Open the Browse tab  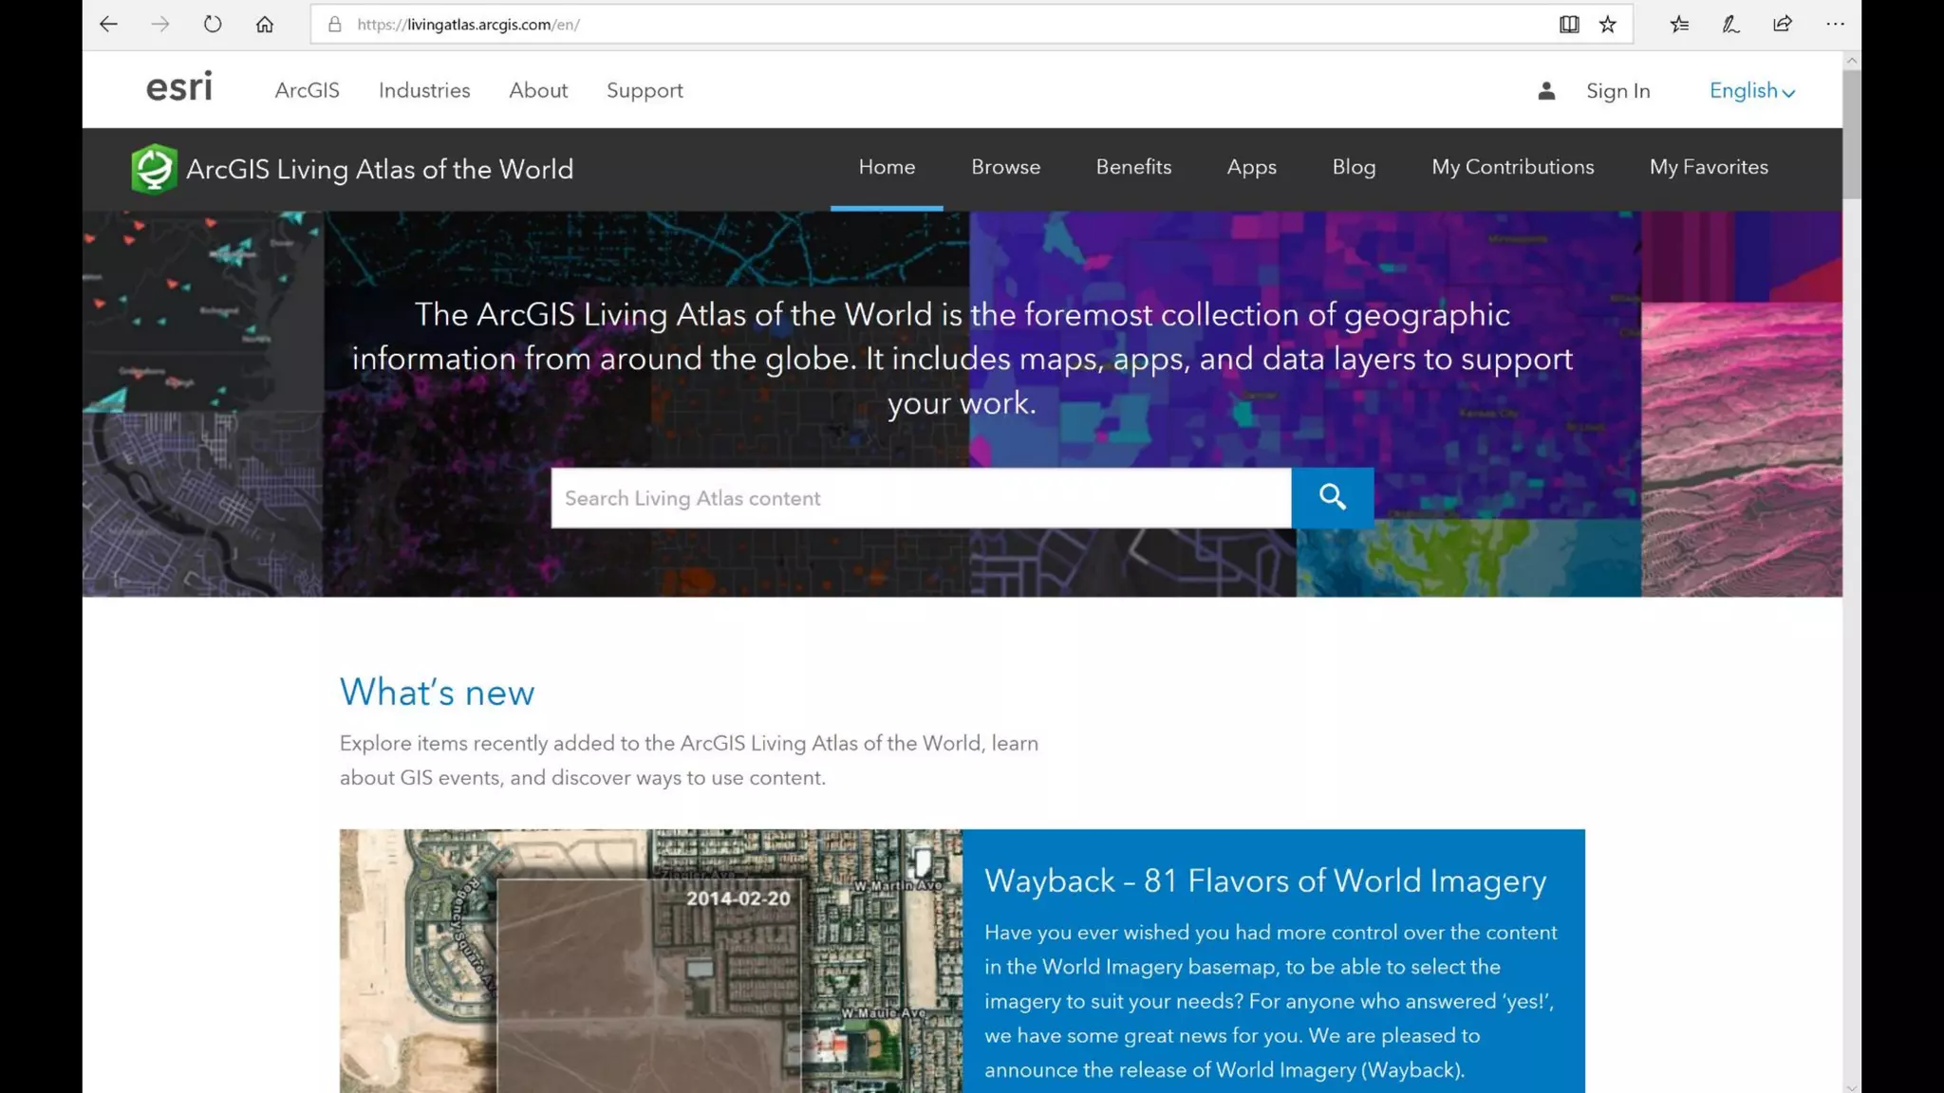click(1005, 167)
